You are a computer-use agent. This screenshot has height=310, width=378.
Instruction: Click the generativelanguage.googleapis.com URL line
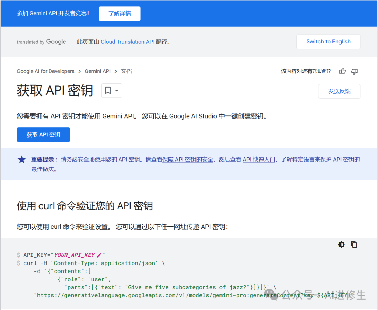194,295
